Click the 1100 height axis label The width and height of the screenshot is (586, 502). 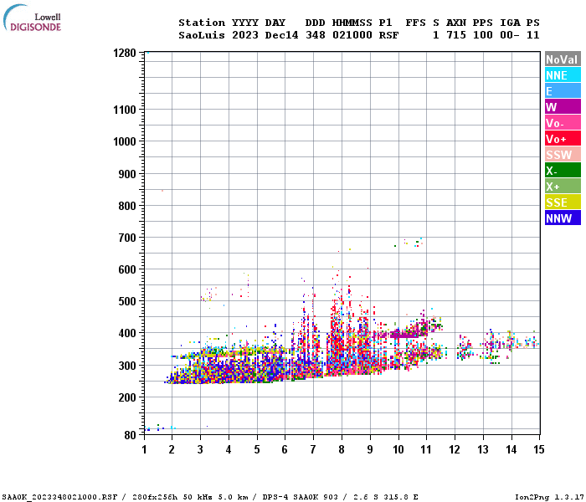coord(125,110)
